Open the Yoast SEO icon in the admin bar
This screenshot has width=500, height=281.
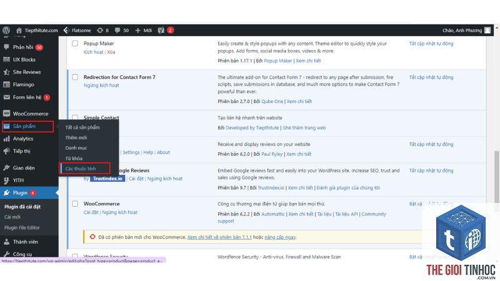[161, 30]
